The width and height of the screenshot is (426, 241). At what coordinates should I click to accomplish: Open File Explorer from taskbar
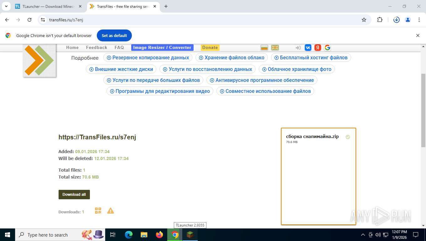[144, 235]
